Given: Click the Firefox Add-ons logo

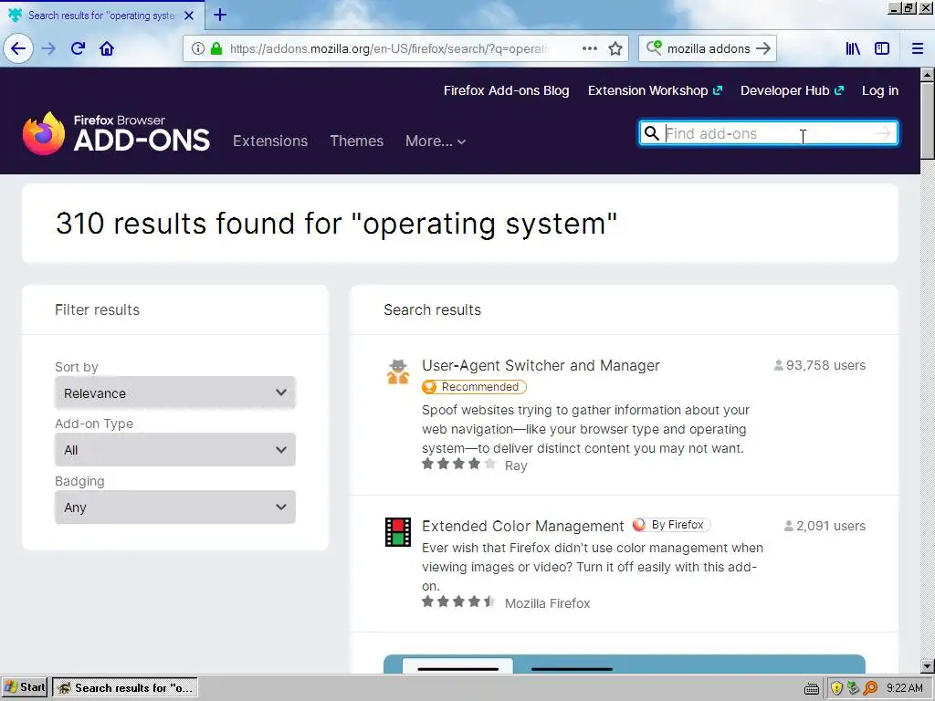Looking at the screenshot, I should 116,133.
